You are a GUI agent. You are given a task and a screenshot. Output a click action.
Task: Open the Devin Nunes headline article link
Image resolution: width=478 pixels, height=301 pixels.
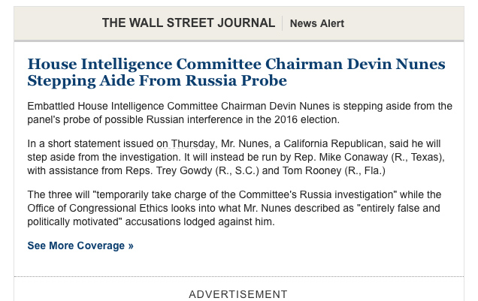click(236, 72)
